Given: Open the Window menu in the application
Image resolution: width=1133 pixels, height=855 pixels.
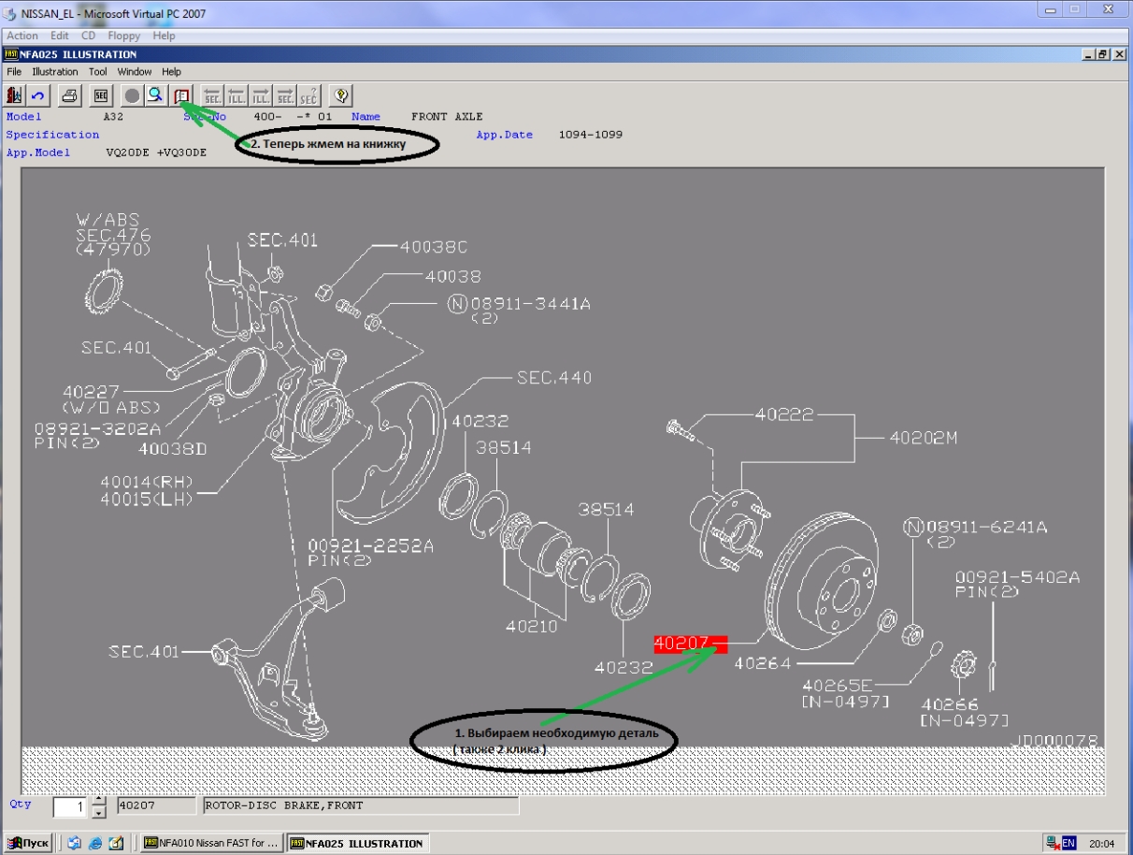Looking at the screenshot, I should point(135,71).
